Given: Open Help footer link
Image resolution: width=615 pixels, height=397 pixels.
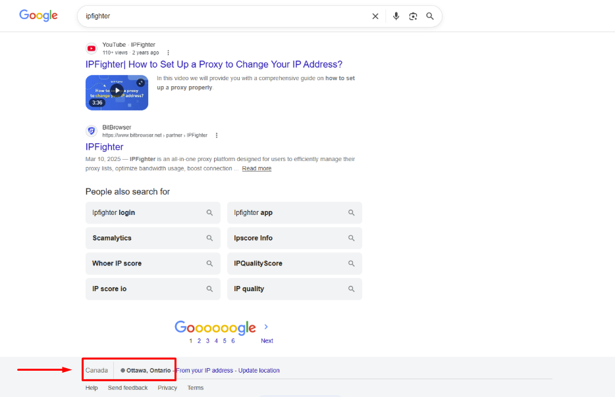Looking at the screenshot, I should [92, 388].
